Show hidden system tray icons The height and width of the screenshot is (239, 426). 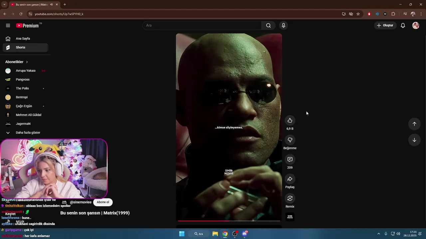pos(378,234)
